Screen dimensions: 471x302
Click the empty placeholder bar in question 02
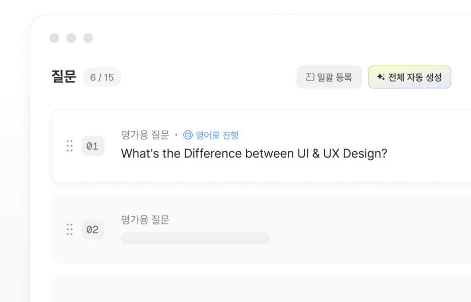(195, 238)
